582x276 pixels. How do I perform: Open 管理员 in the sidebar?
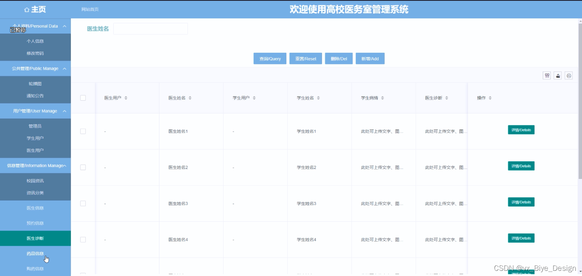point(35,126)
